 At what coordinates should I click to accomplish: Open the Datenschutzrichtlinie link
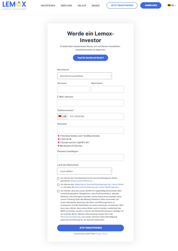point(82,181)
